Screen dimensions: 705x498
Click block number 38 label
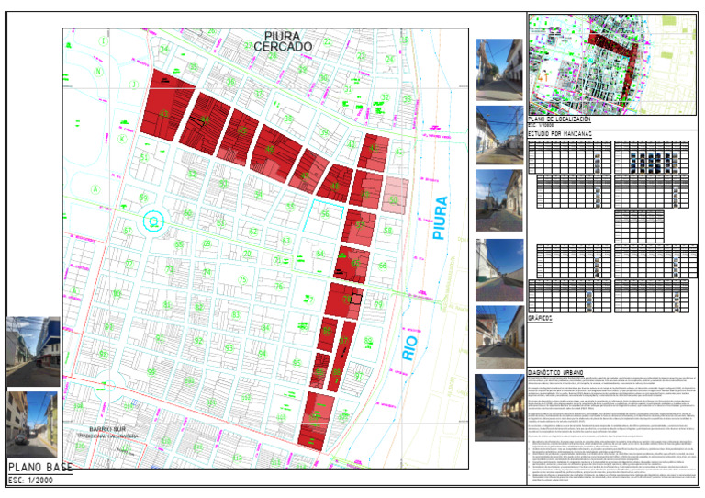tap(288, 119)
